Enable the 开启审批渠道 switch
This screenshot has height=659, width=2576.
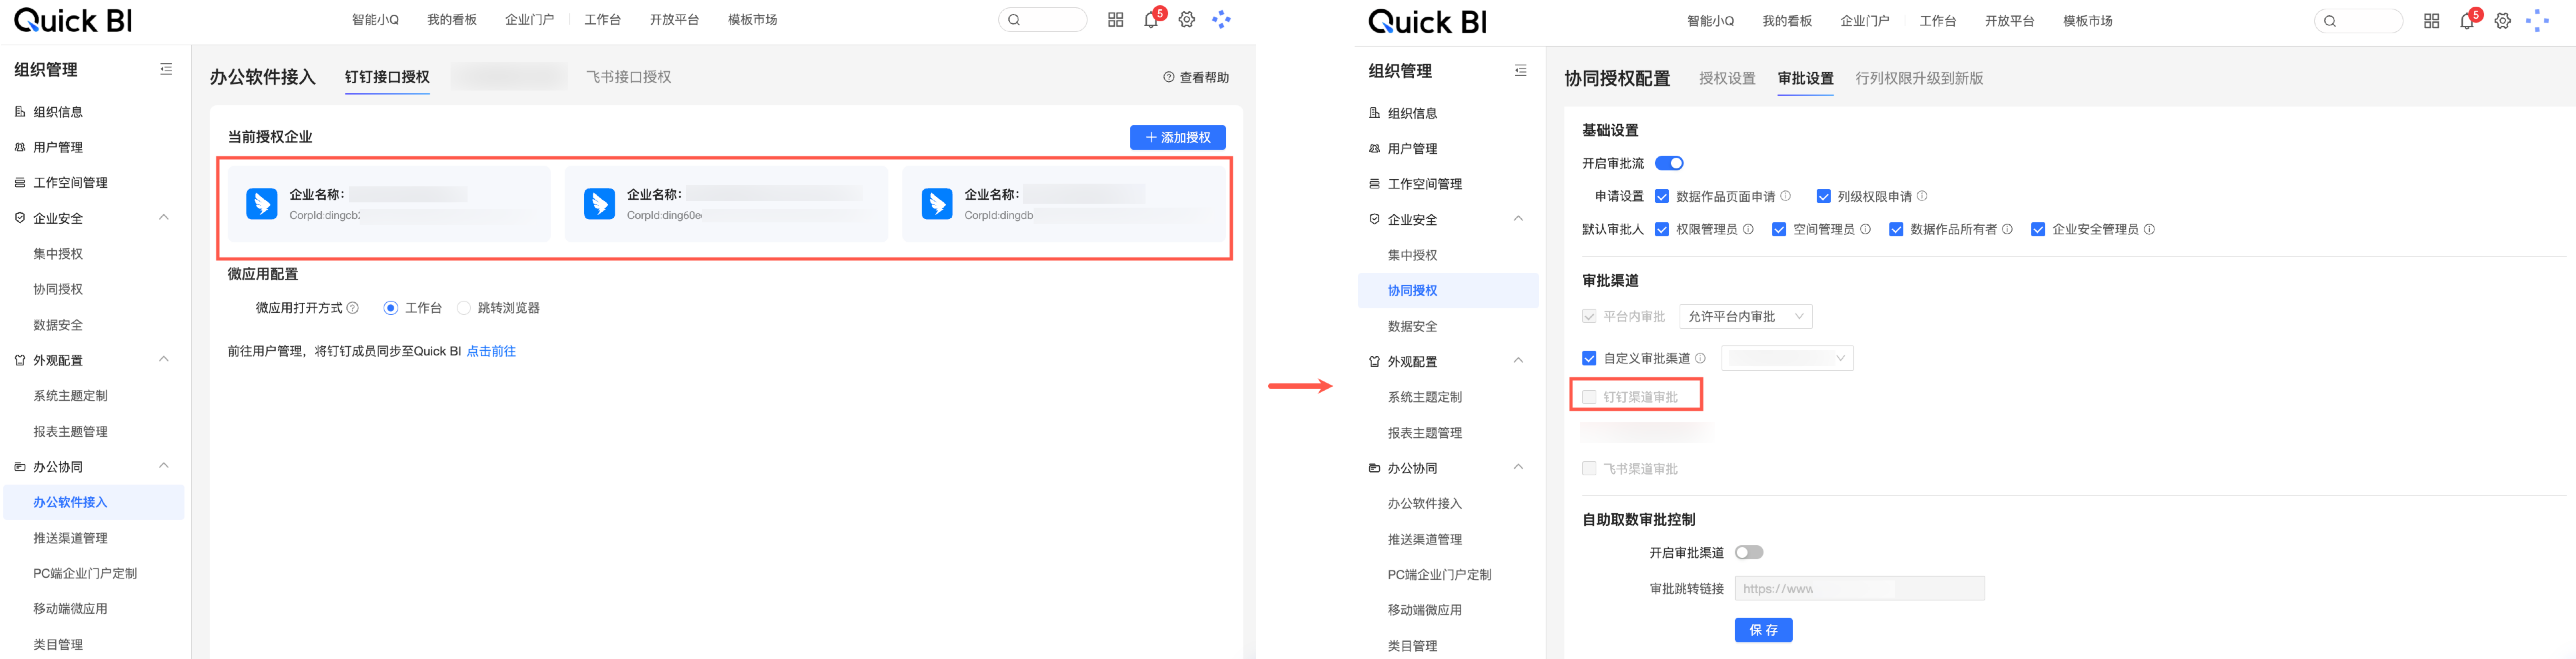(1749, 552)
